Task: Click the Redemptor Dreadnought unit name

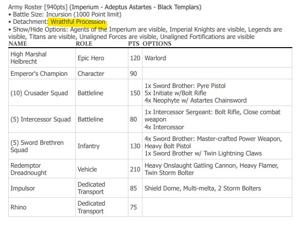Action: [x=29, y=170]
